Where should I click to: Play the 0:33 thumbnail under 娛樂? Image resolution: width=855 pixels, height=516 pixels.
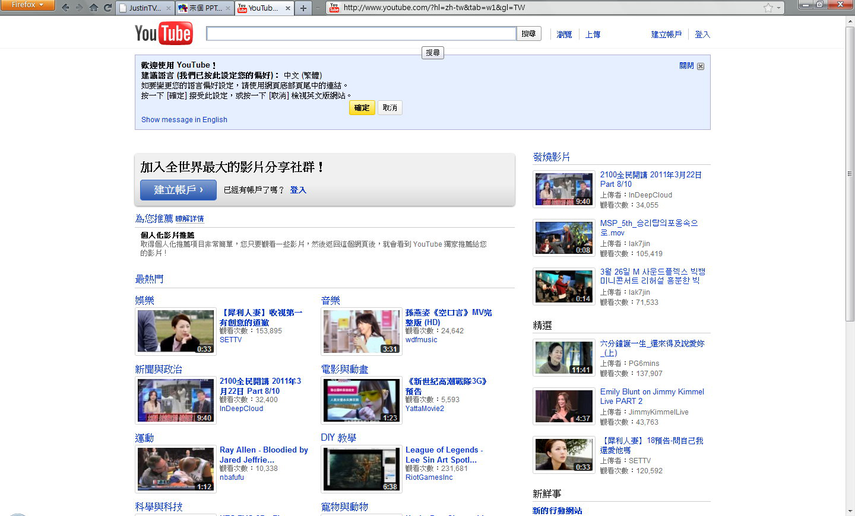176,332
